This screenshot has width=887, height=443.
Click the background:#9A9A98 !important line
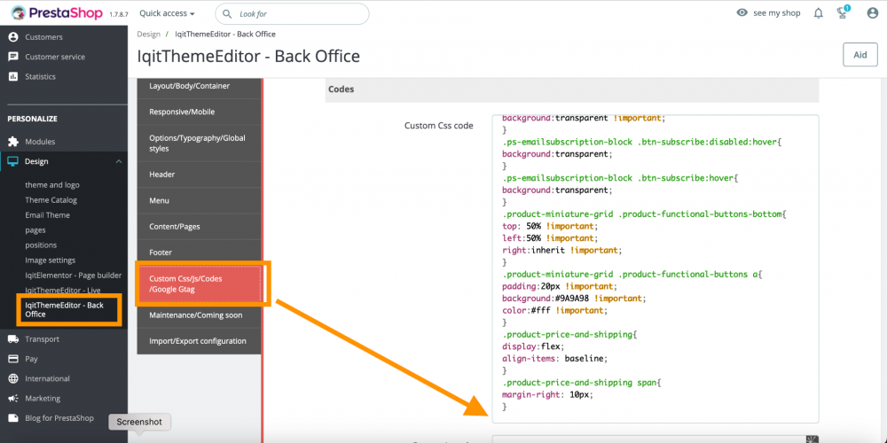574,299
